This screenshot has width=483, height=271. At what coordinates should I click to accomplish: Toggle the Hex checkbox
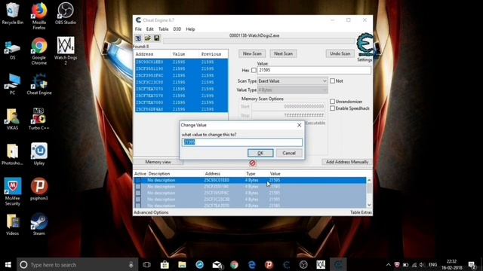[x=254, y=70]
